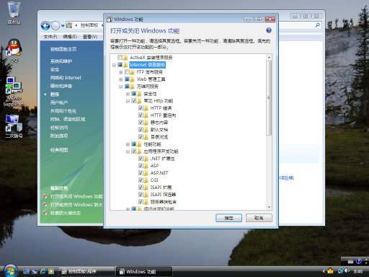
Task: Open the Recycle Bin desktop icon
Action: (14, 13)
